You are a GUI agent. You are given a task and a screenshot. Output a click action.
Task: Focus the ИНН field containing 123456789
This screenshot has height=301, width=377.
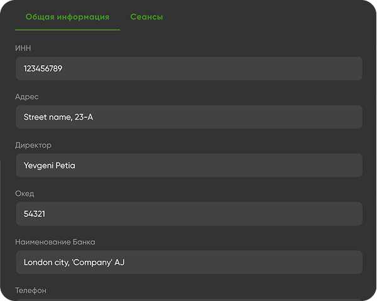pyautogui.click(x=189, y=68)
